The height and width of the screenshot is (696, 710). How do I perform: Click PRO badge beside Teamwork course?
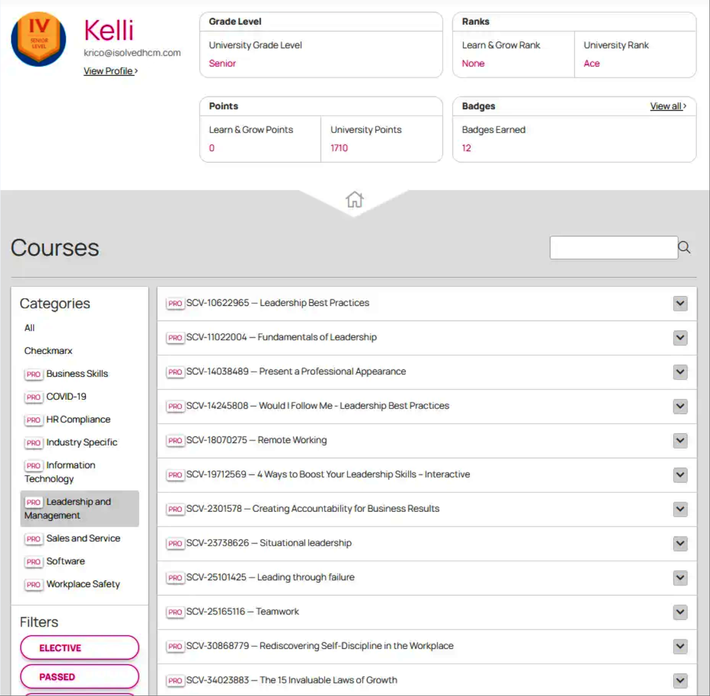175,612
